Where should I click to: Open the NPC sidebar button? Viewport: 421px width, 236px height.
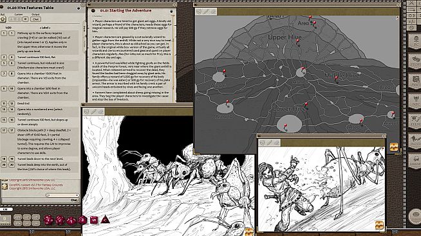tap(415, 101)
